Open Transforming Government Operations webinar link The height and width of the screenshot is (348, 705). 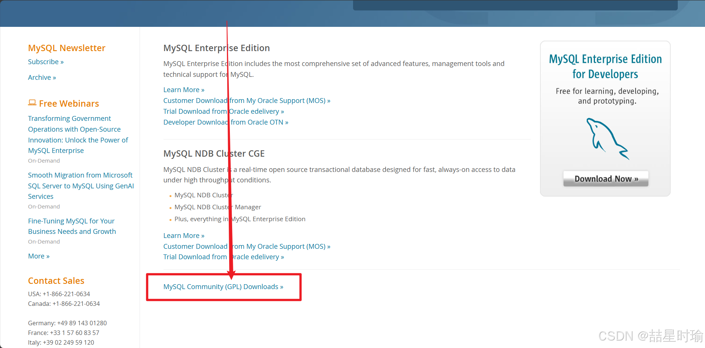(x=78, y=135)
